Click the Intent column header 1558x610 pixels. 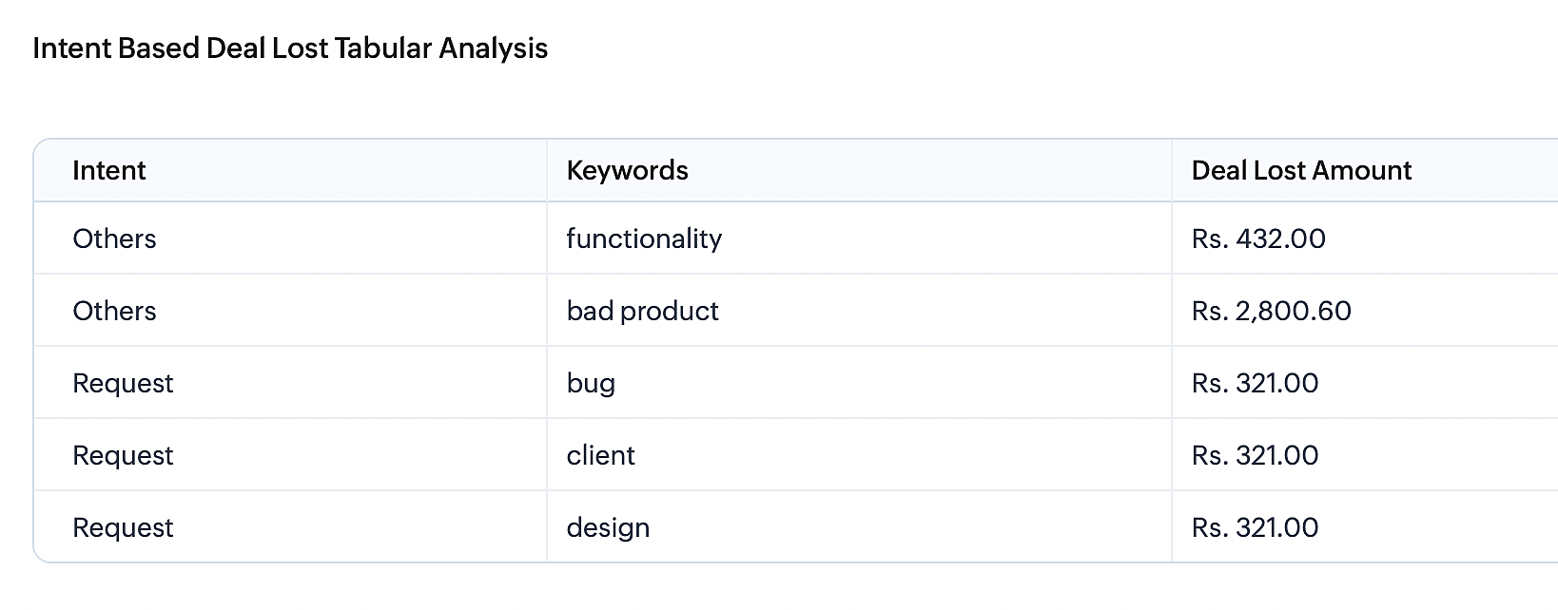109,171
